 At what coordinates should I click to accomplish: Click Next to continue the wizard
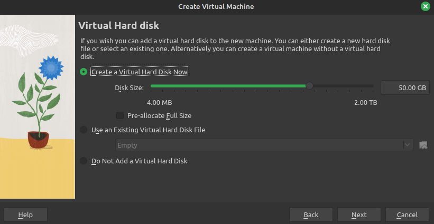tap(359, 215)
